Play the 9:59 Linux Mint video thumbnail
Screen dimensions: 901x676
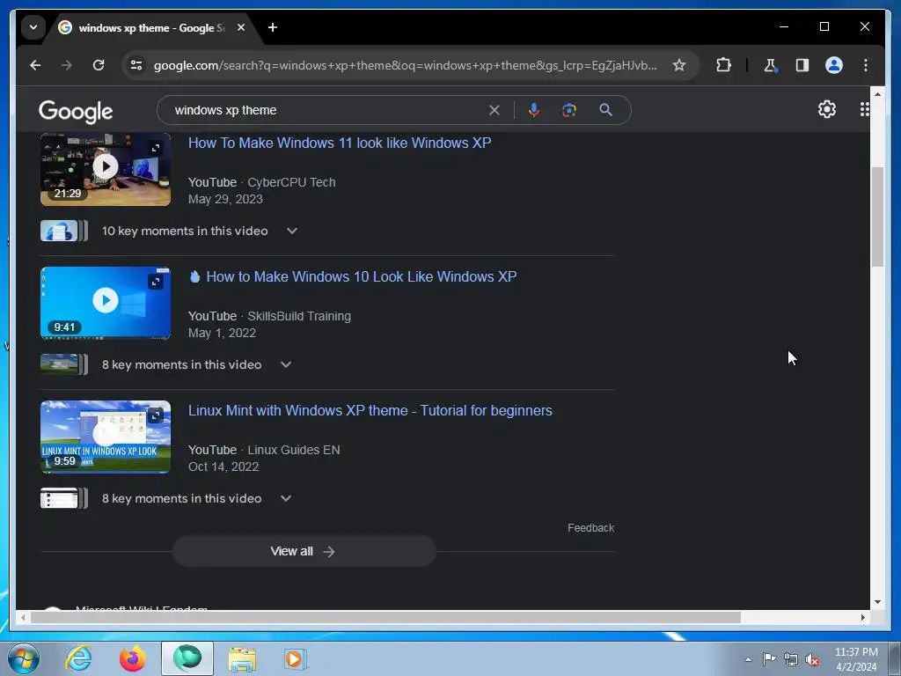point(106,437)
